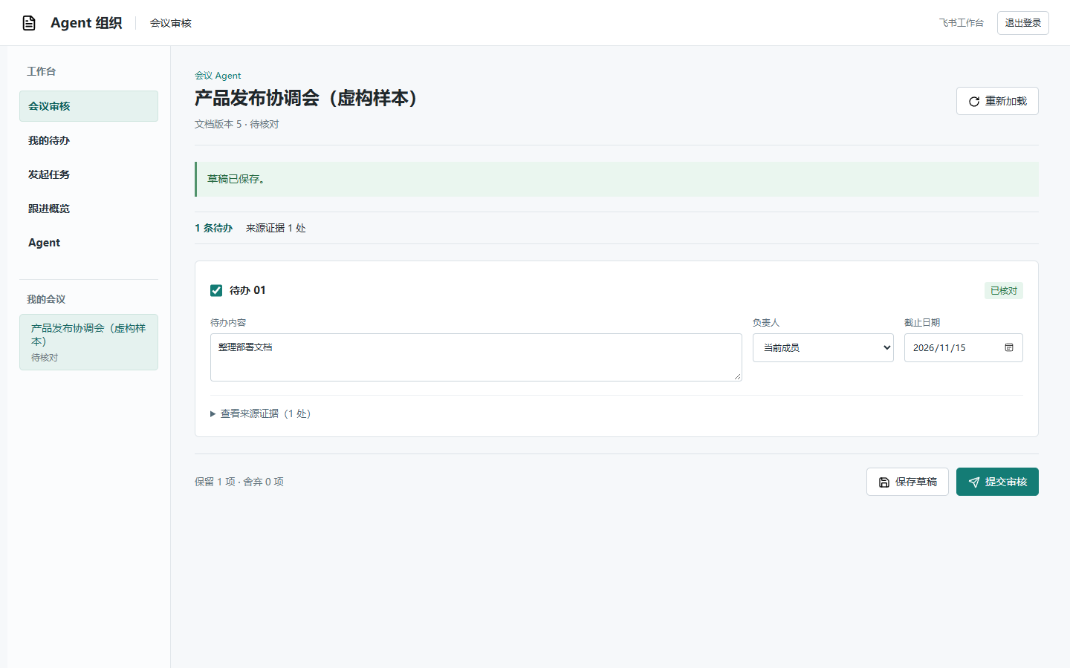Click the Agent 组织 document logo icon
The height and width of the screenshot is (668, 1070).
[x=29, y=23]
